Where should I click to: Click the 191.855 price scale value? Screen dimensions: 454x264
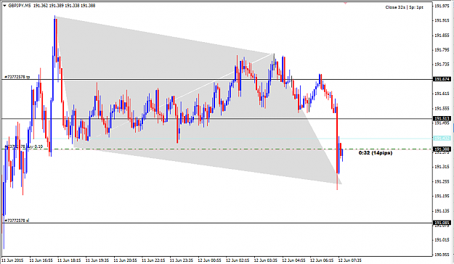pos(442,36)
